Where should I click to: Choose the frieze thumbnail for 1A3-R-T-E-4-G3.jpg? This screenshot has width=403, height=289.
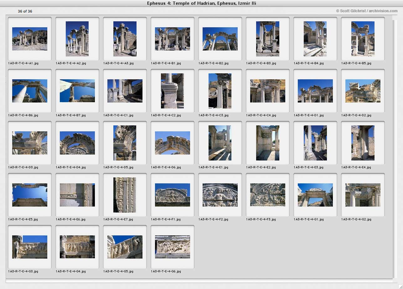pos(30,247)
